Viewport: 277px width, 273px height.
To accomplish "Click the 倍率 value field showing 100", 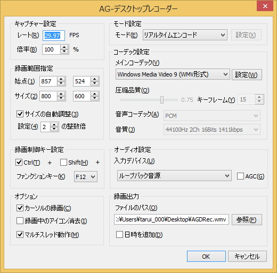I will point(51,49).
